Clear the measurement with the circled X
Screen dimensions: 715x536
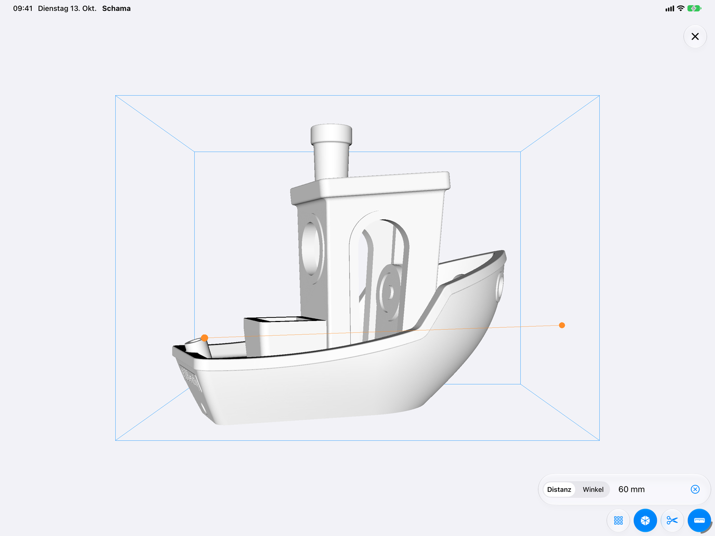click(695, 489)
